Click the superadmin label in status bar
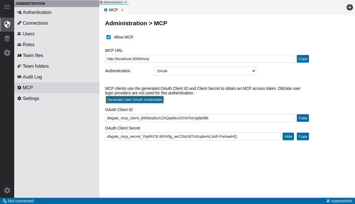This screenshot has height=204, width=355. point(342,201)
